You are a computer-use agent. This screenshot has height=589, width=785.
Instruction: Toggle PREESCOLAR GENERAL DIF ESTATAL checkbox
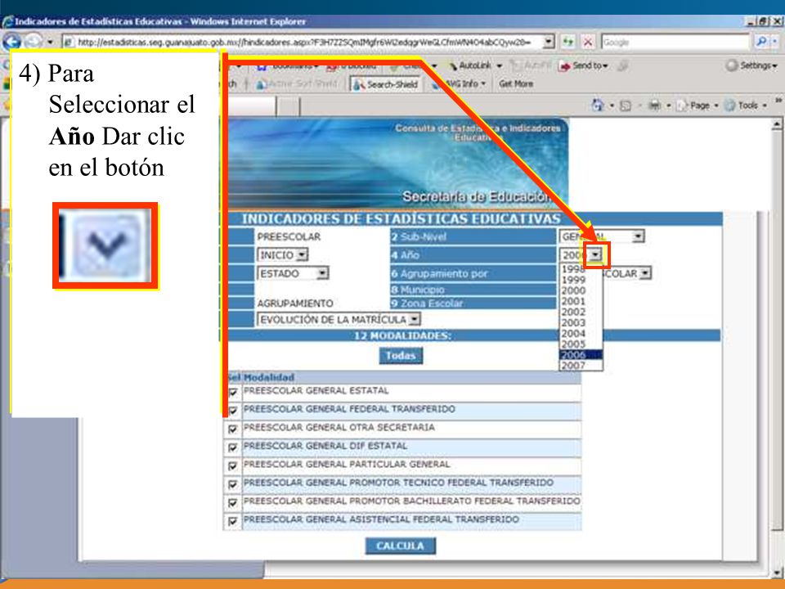[232, 447]
